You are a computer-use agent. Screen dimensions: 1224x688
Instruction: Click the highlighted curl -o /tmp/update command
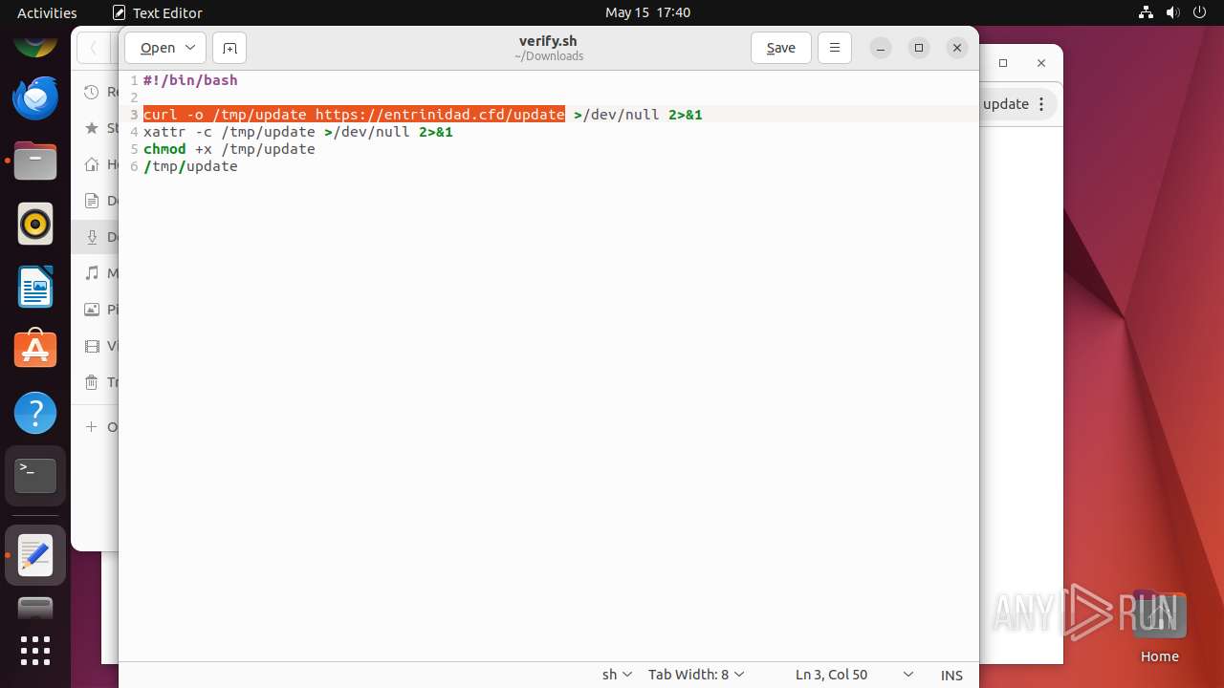(x=354, y=115)
